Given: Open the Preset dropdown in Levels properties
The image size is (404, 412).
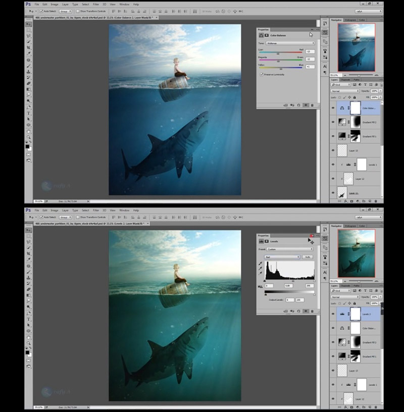Looking at the screenshot, I should 290,249.
